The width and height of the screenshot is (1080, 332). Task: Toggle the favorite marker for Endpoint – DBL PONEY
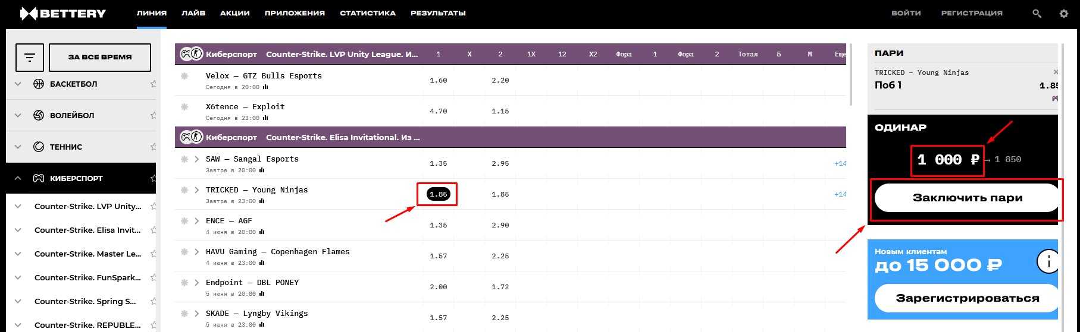184,283
